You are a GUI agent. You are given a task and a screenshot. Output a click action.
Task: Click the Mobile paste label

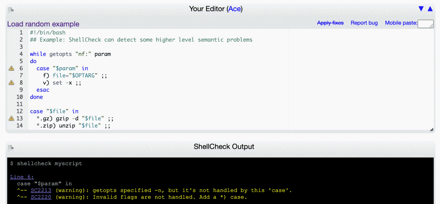click(x=401, y=23)
